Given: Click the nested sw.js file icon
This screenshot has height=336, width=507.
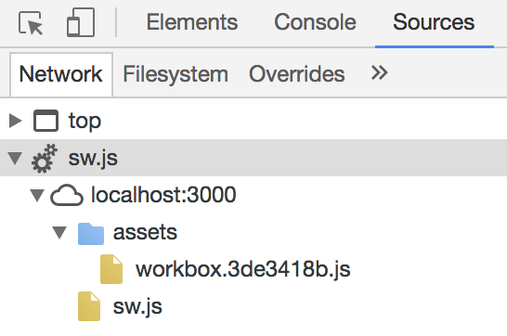Looking at the screenshot, I should click(x=89, y=306).
